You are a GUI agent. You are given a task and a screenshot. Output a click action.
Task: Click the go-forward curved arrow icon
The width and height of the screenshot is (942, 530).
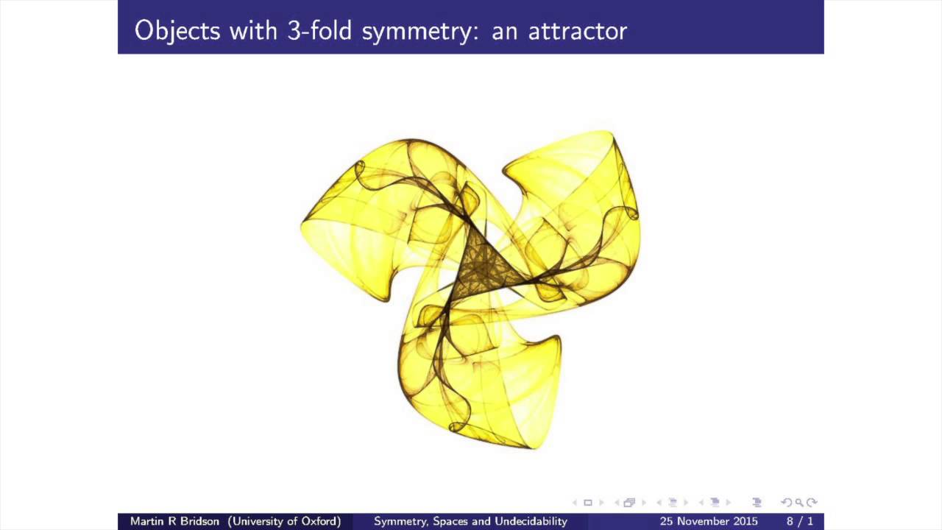[812, 503]
